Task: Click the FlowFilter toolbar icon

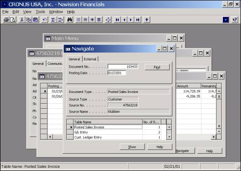Action: tap(92, 20)
